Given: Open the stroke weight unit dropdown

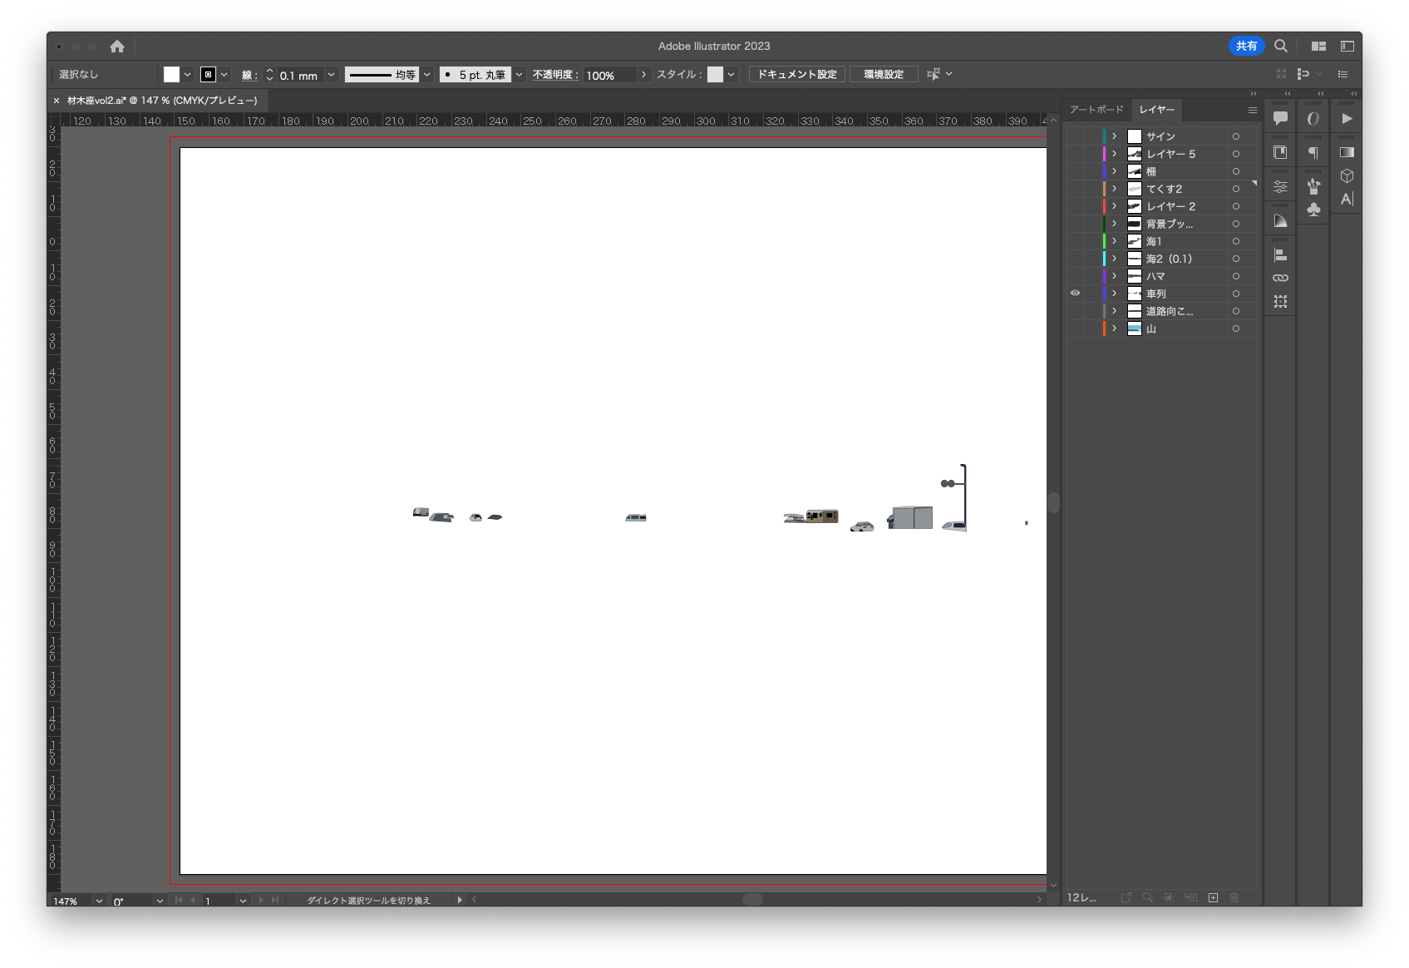Looking at the screenshot, I should pos(331,75).
